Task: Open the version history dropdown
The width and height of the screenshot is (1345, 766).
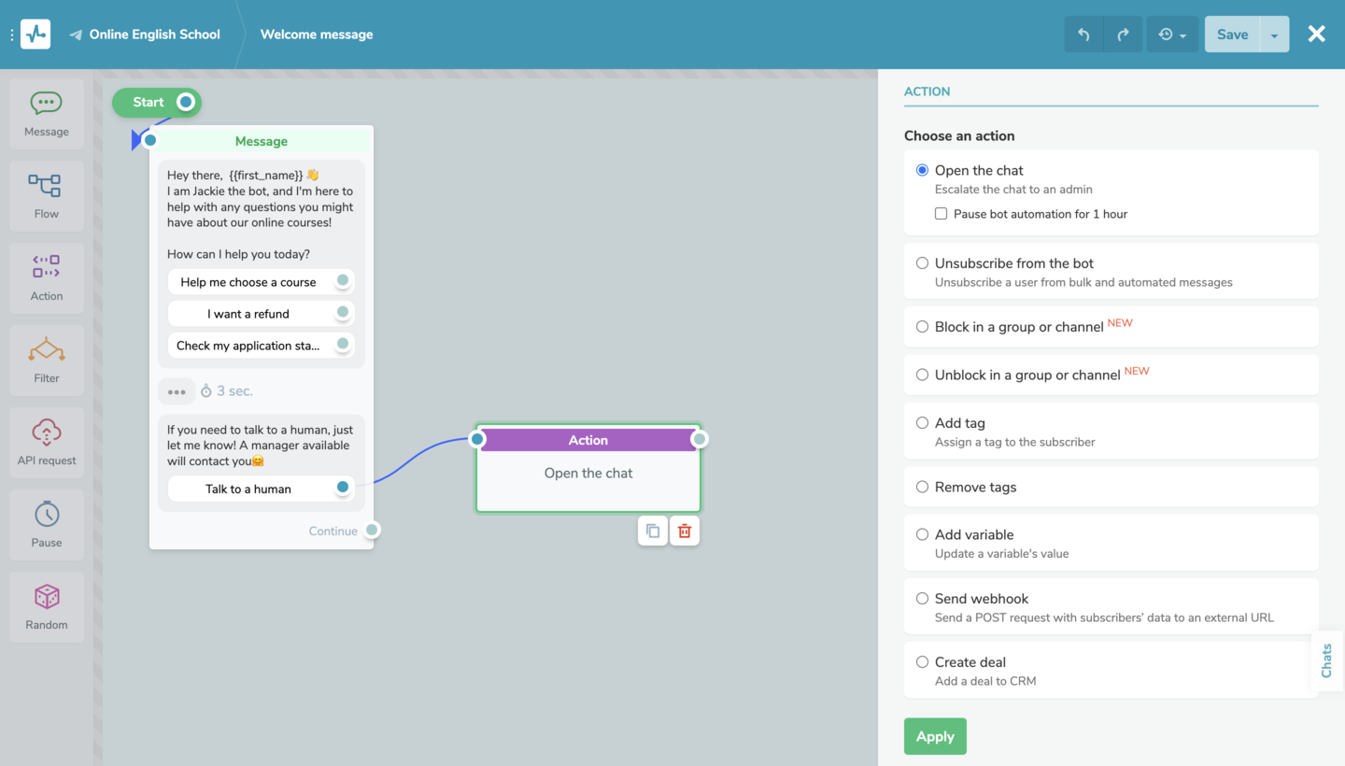Action: tap(1172, 34)
